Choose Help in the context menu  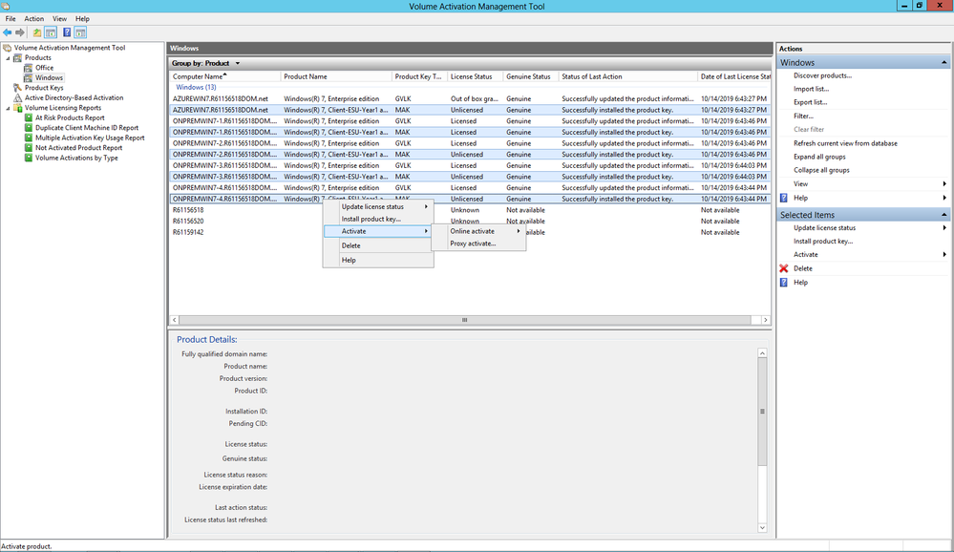(378, 260)
